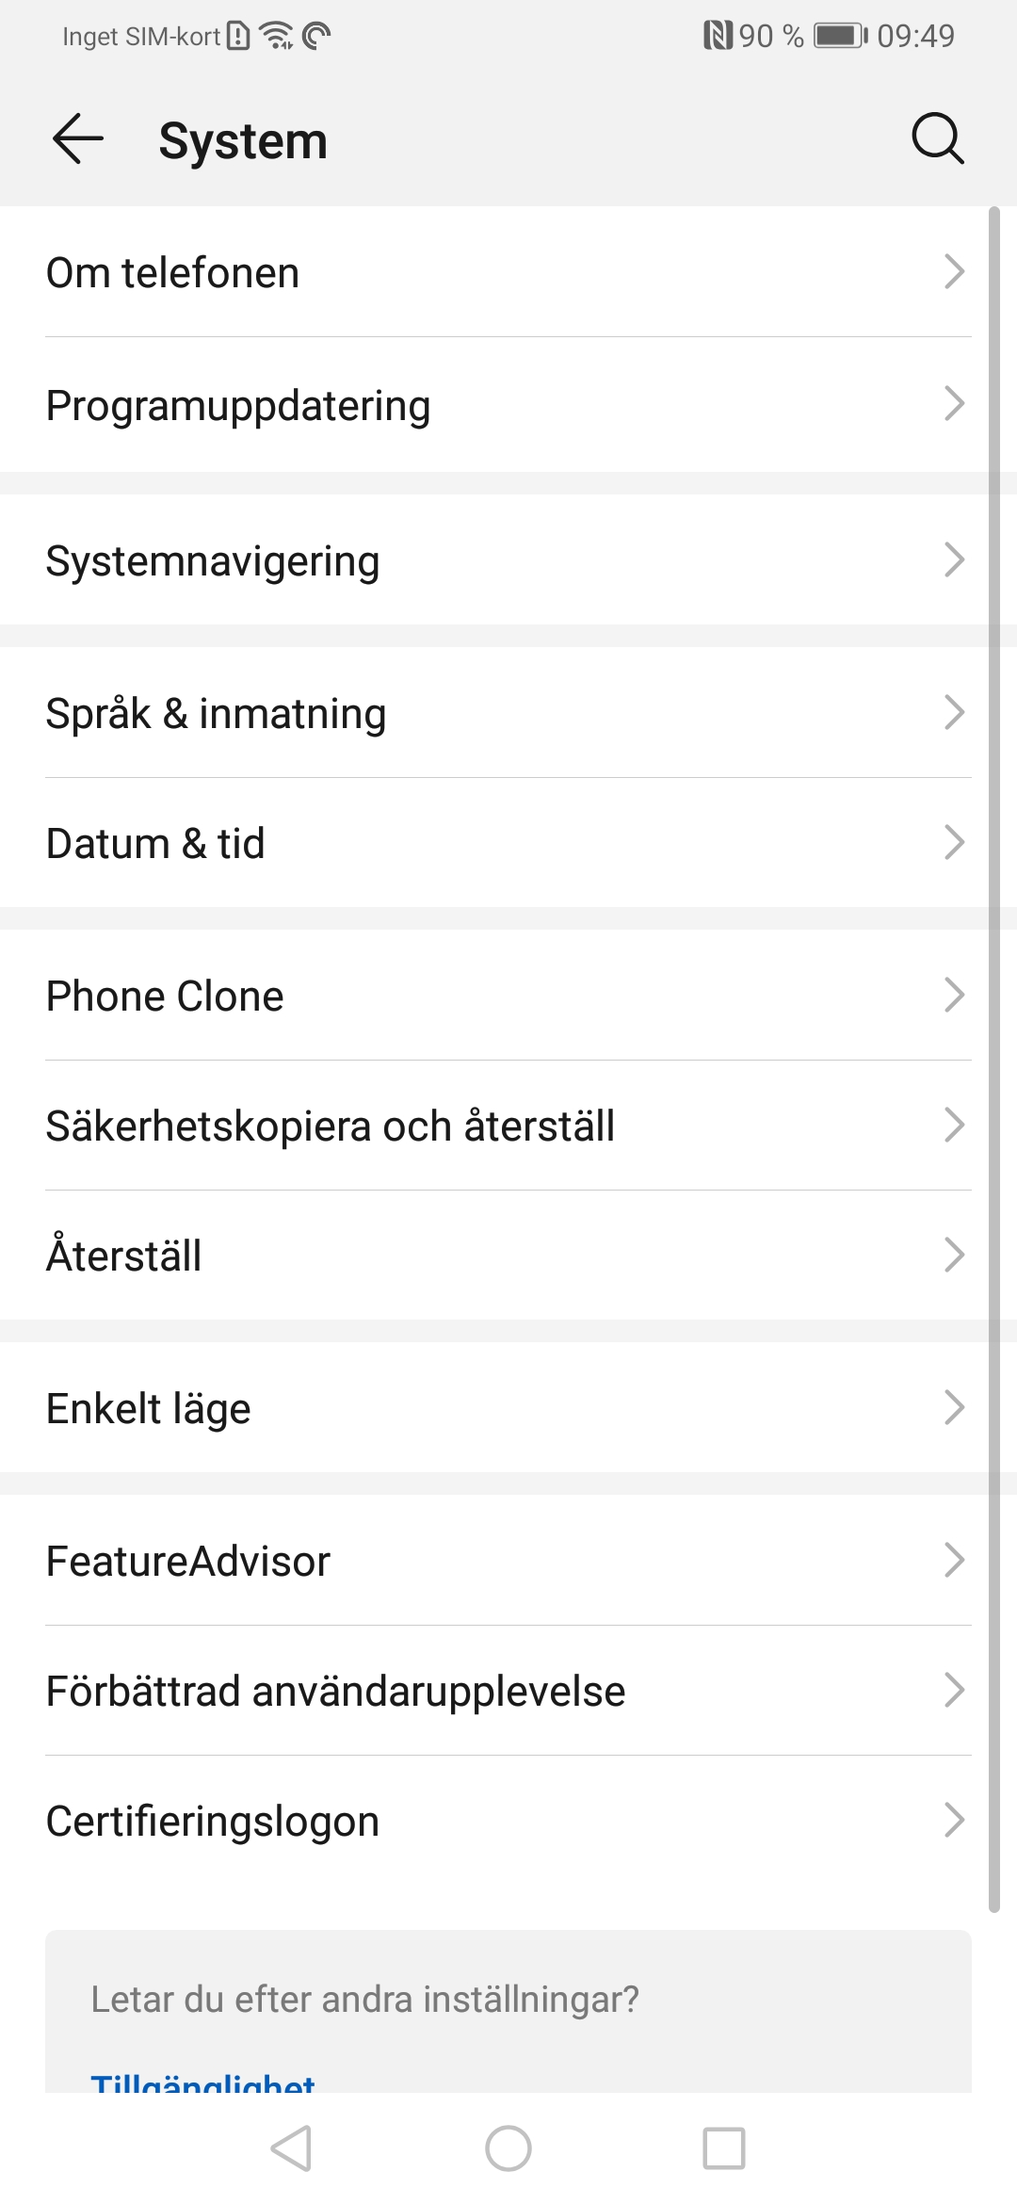Open the search magnifier icon
The width and height of the screenshot is (1017, 2204).
tap(937, 139)
